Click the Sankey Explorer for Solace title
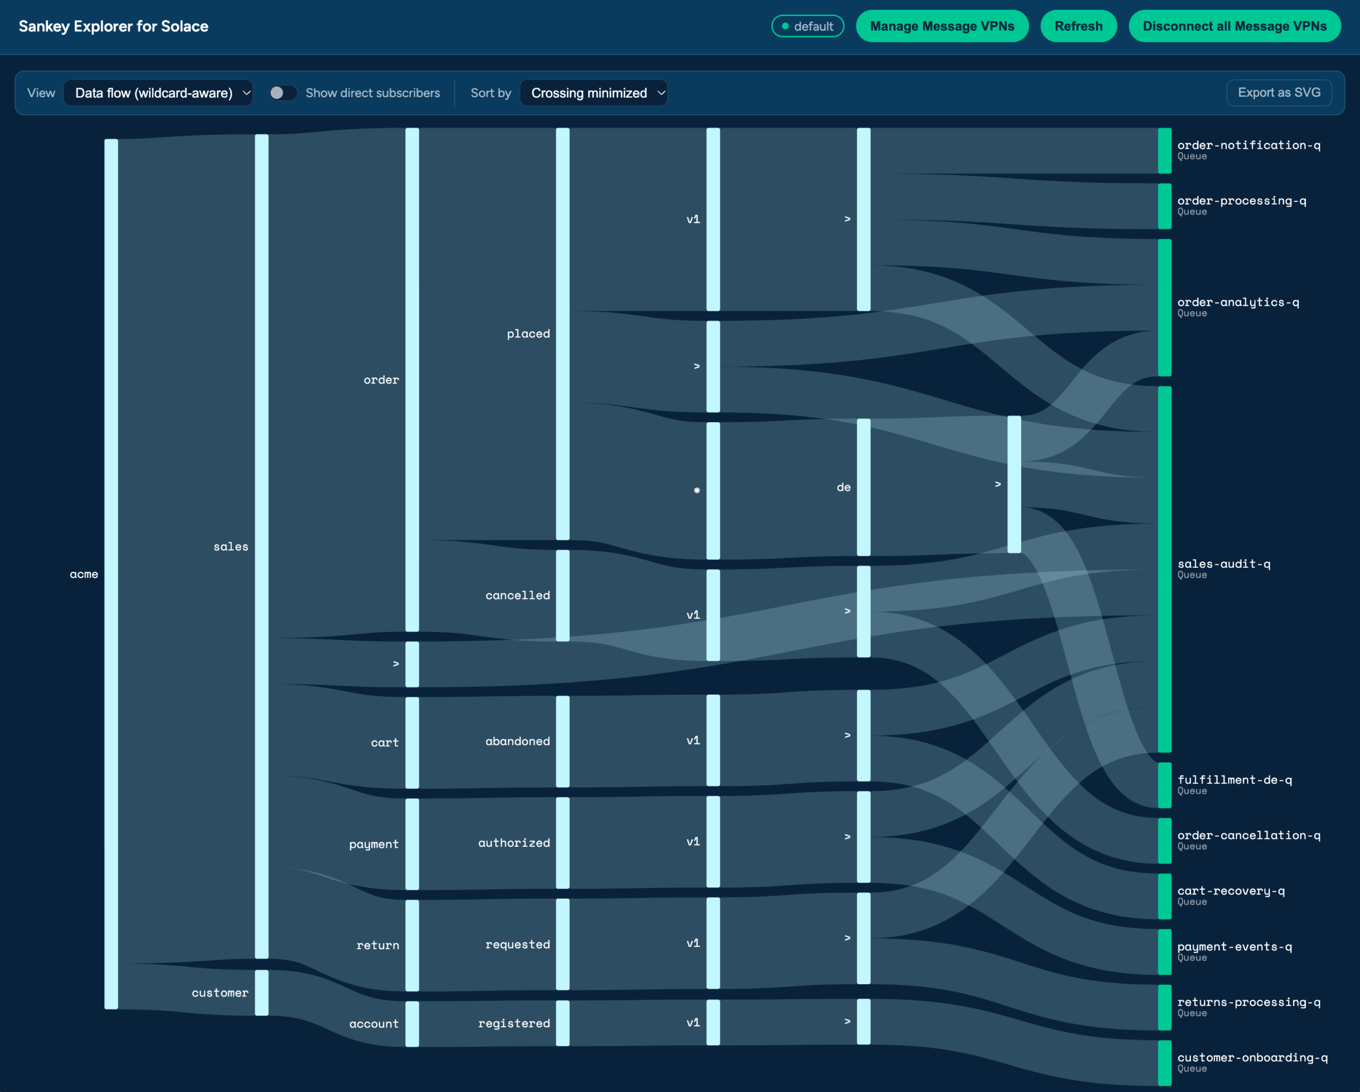This screenshot has width=1360, height=1092. tap(114, 26)
